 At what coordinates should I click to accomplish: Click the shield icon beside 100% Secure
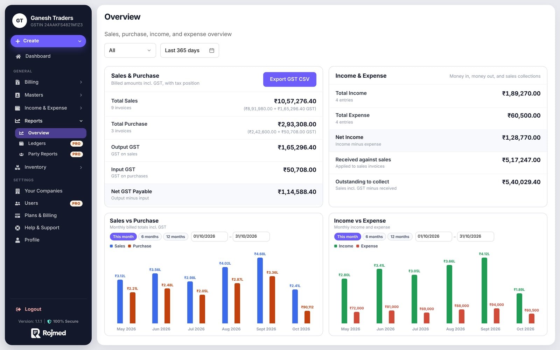pyautogui.click(x=49, y=321)
